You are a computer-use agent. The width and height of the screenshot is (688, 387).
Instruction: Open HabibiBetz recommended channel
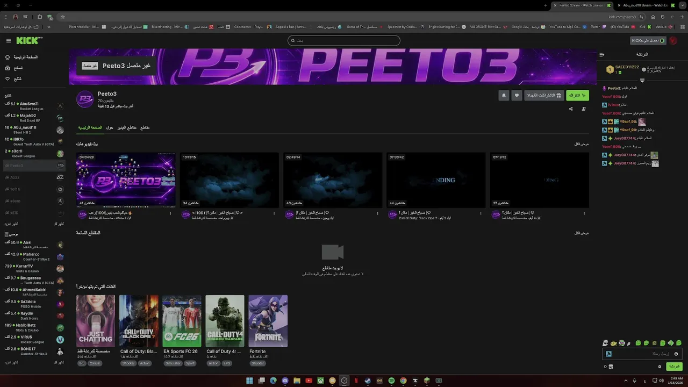34,327
